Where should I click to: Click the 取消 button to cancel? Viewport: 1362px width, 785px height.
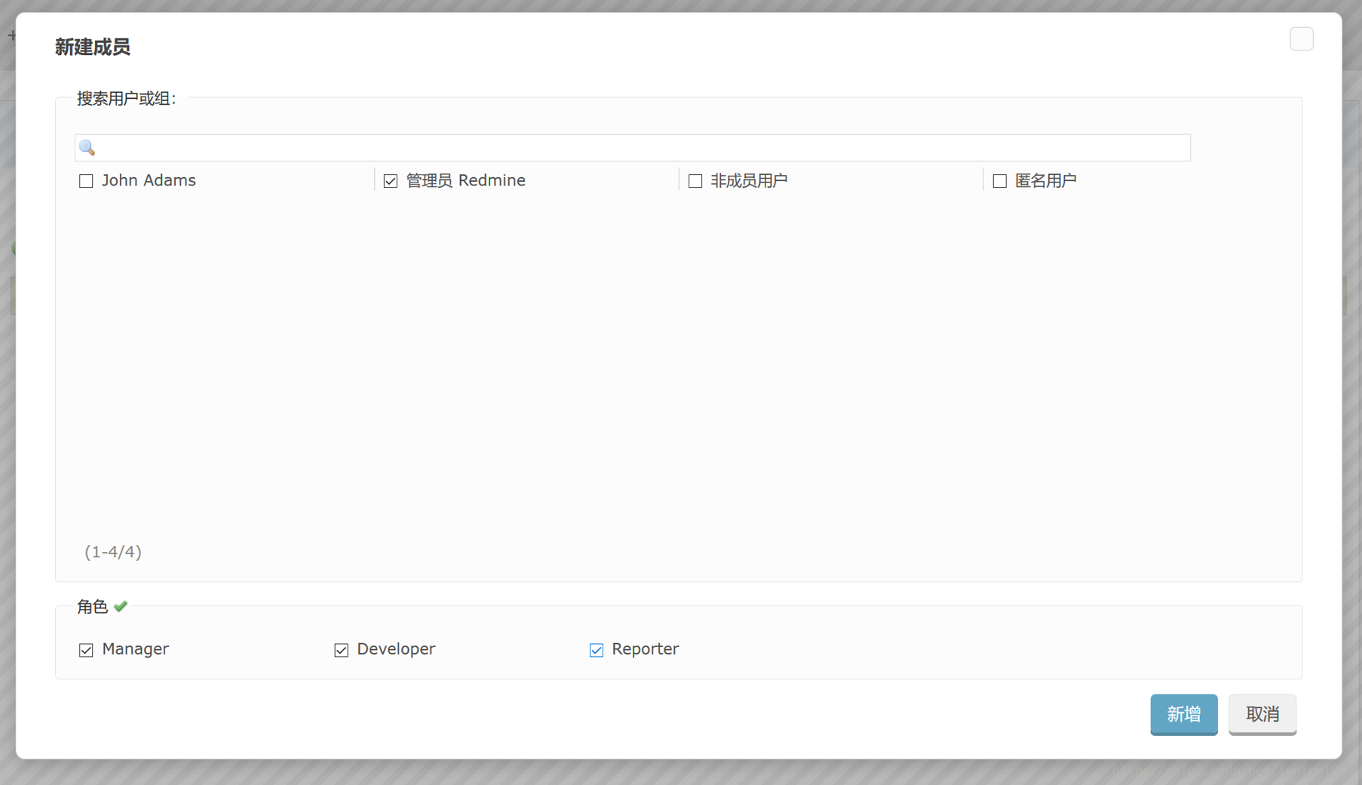pyautogui.click(x=1262, y=714)
